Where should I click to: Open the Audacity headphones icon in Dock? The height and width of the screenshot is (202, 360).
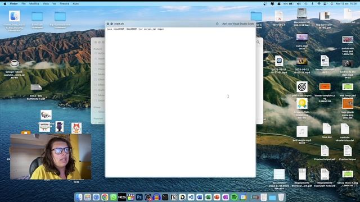[x=156, y=197]
